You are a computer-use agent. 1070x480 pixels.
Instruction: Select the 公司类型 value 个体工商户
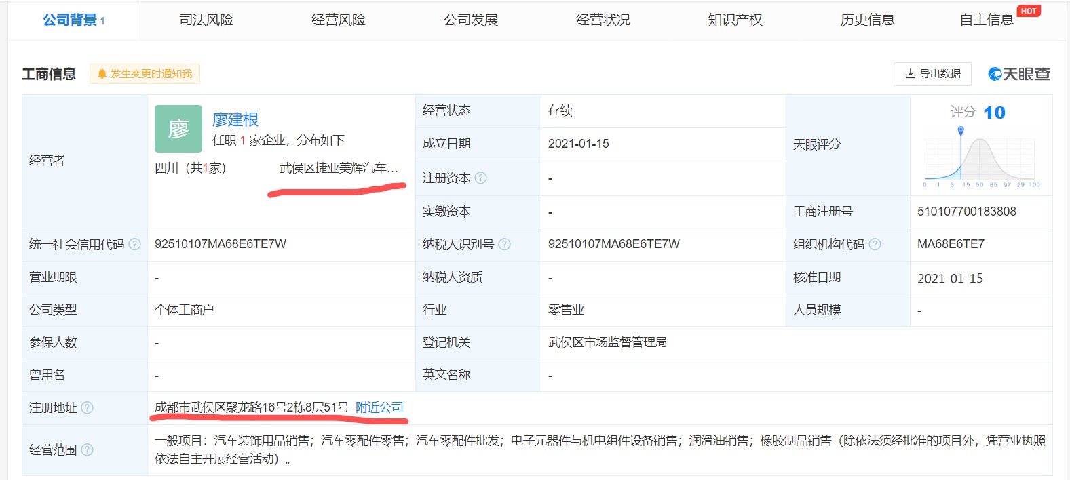pos(185,310)
